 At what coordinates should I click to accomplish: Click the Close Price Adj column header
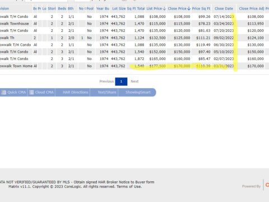pos(252,8)
